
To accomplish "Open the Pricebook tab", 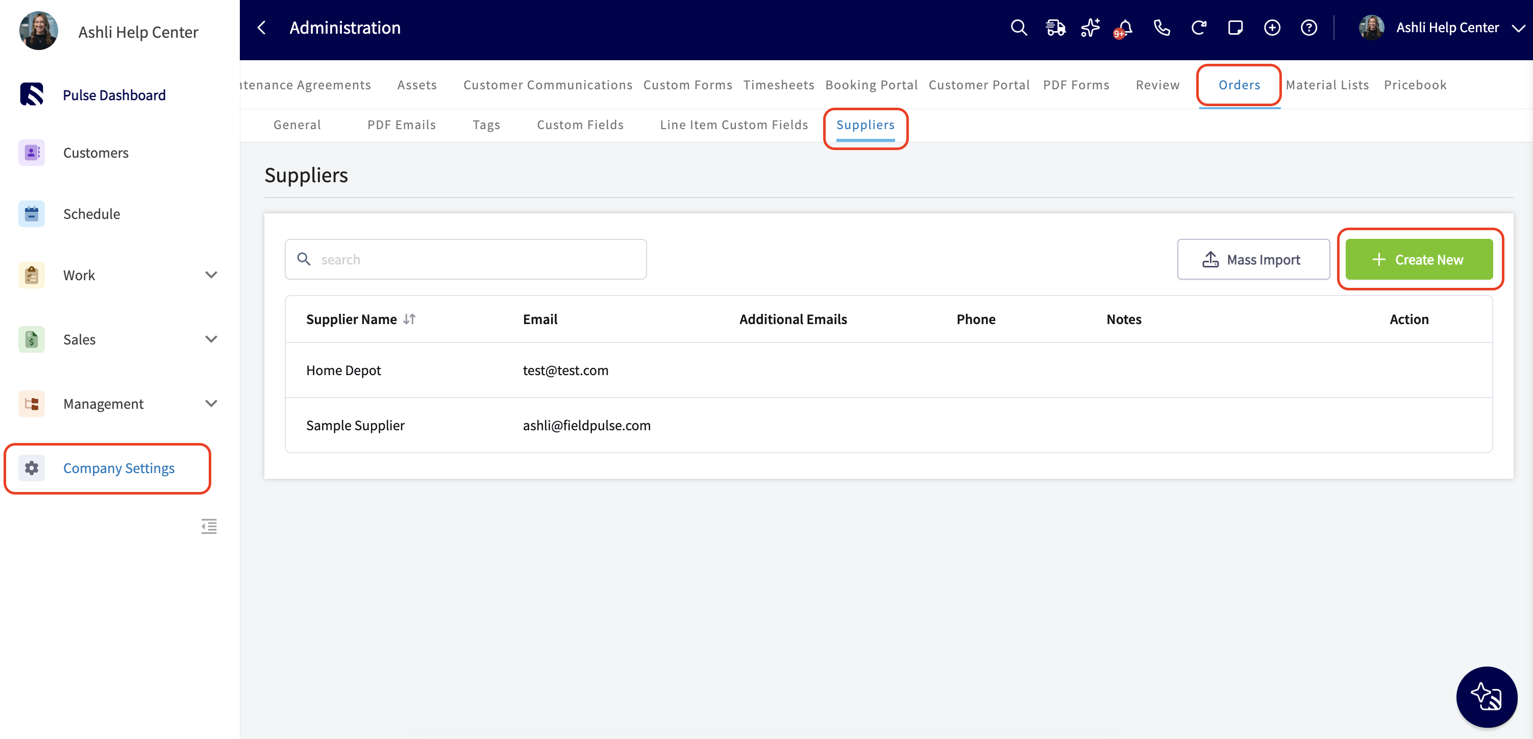I will point(1415,85).
